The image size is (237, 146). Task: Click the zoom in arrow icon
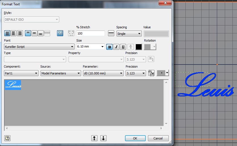pyautogui.click(x=94, y=138)
